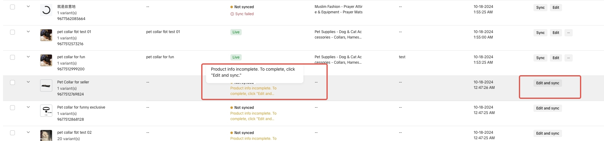604x141 pixels.
Task: Click Sync for the 就是故意地 product
Action: pos(540,8)
